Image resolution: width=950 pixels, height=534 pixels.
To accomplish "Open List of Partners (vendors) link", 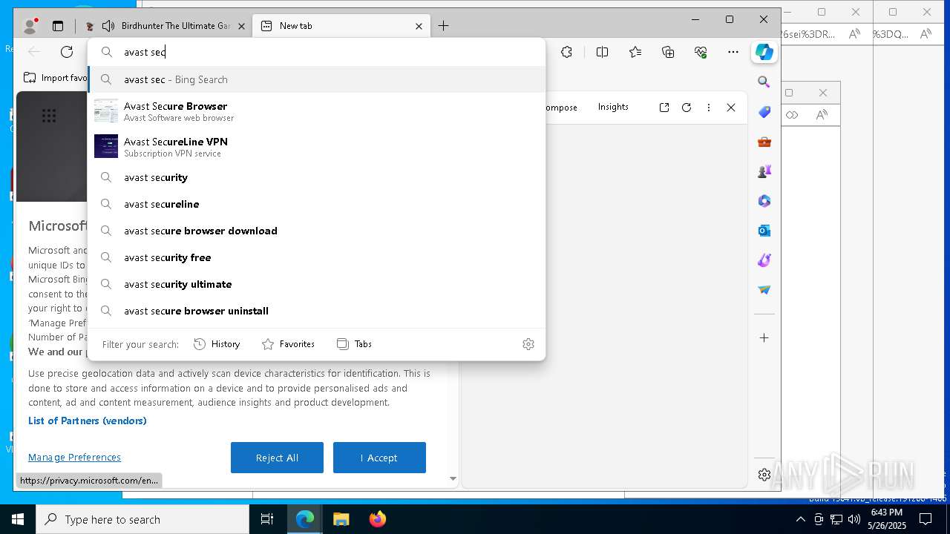I will (88, 421).
